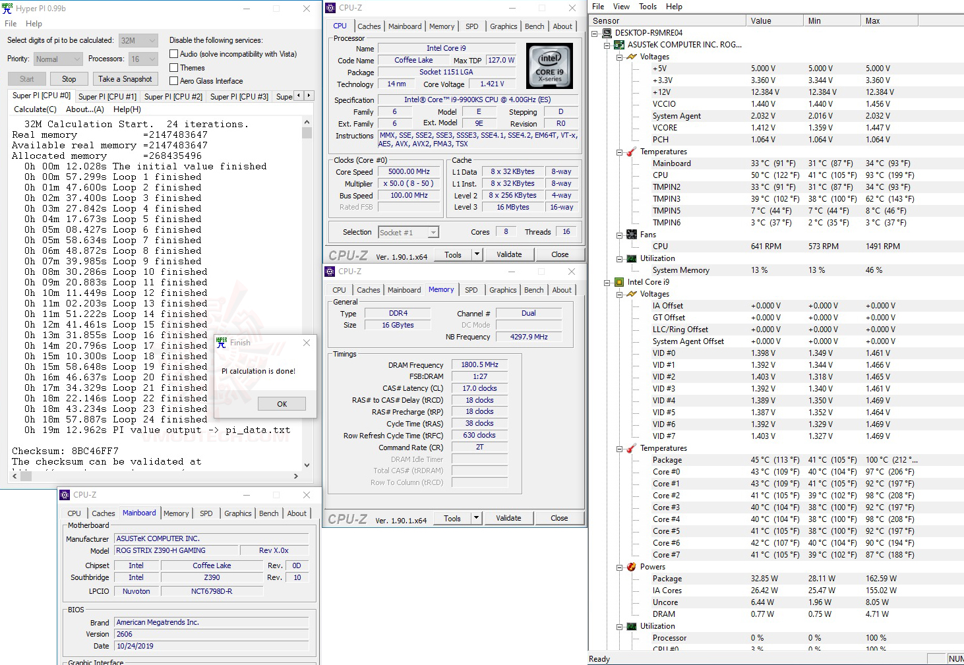Screen dimensions: 964x665
Task: Open the View menu in HWMonitor
Action: coord(622,7)
